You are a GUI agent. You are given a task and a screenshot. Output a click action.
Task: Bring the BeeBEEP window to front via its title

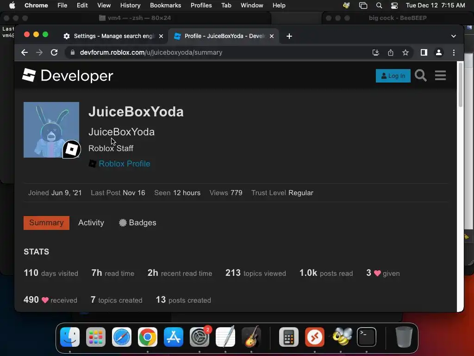pyautogui.click(x=398, y=18)
